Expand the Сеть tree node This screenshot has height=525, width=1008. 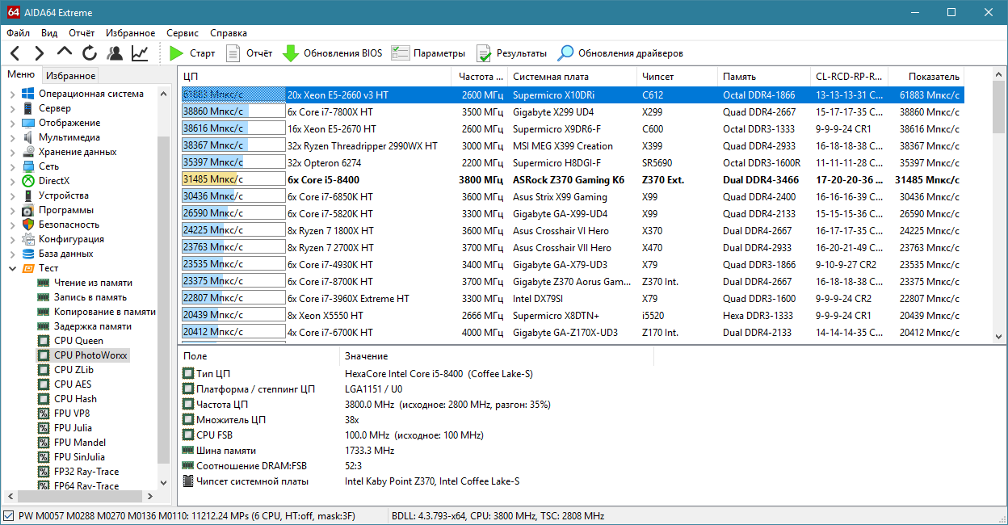click(12, 166)
